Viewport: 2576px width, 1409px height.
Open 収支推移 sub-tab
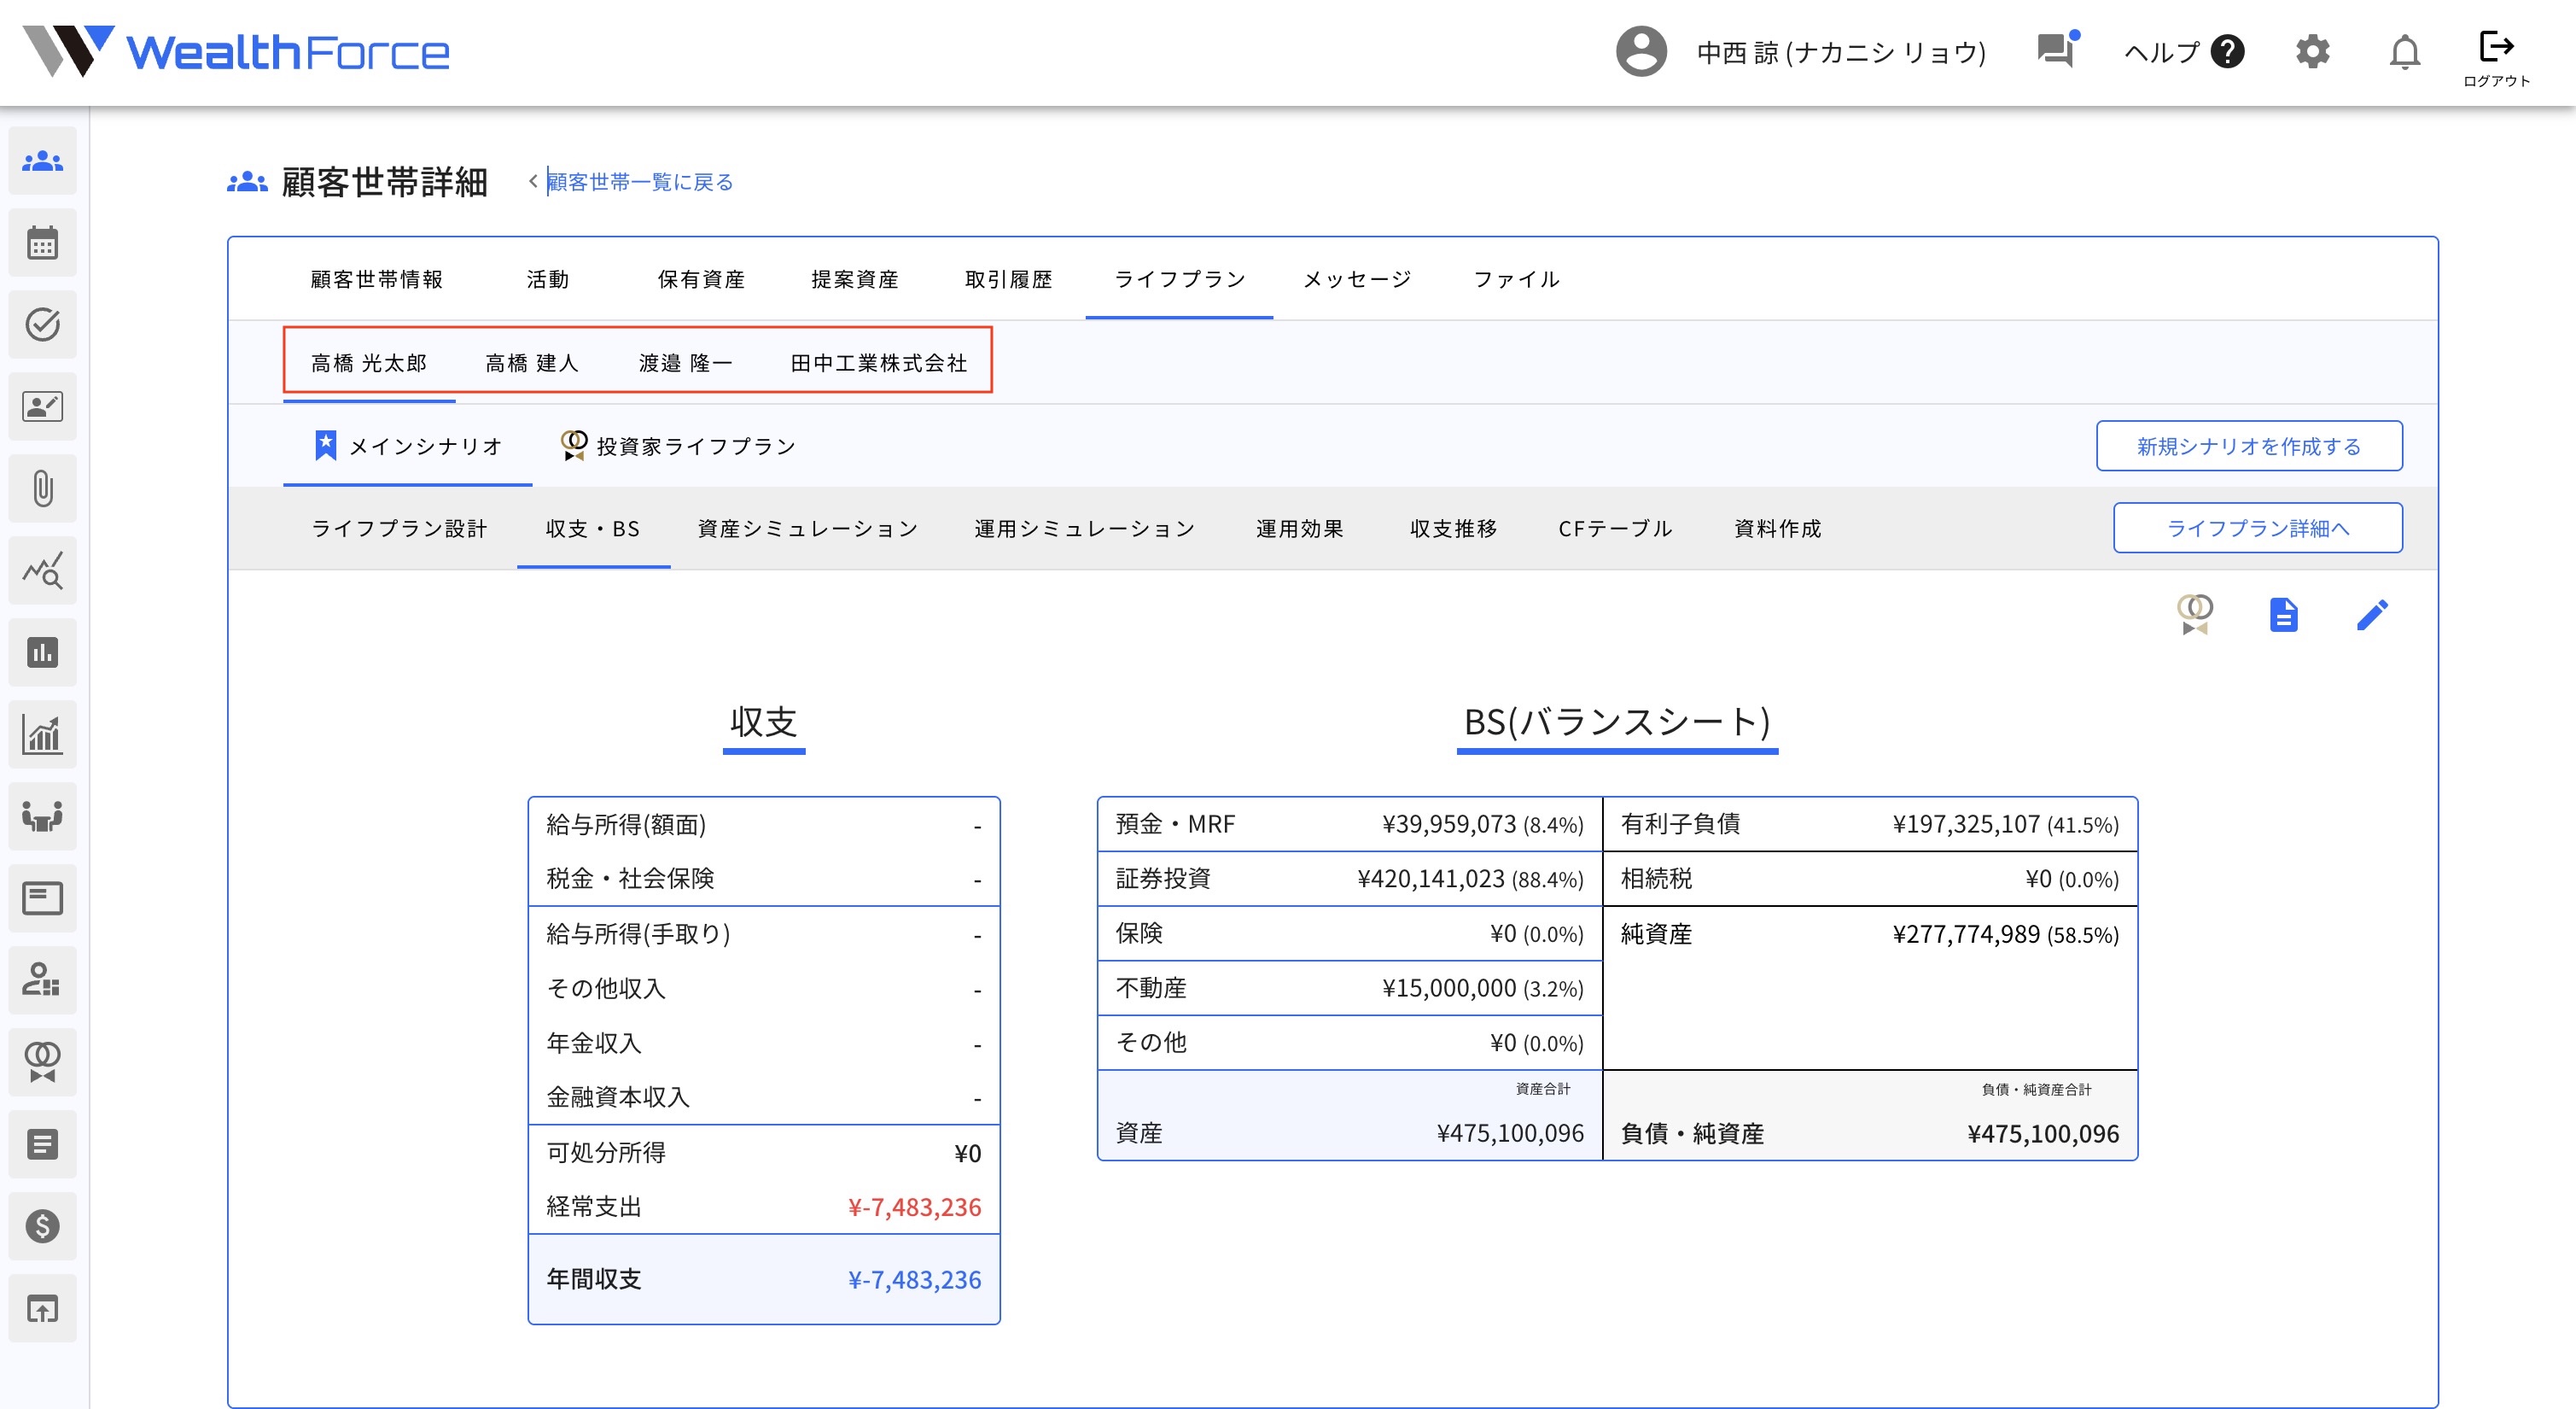(1454, 529)
